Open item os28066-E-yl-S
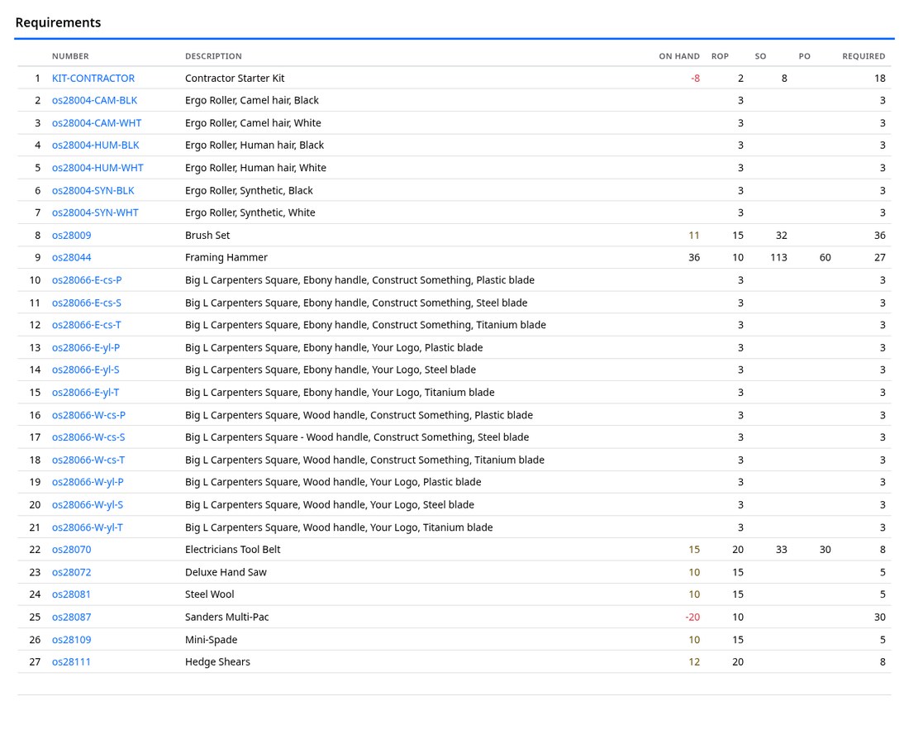The width and height of the screenshot is (909, 730). (86, 370)
